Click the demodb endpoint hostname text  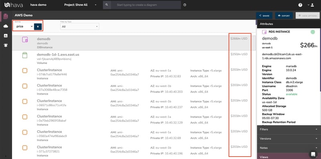[x=282, y=56]
